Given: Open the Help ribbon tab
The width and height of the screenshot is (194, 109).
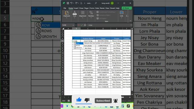Looking at the screenshot, I should click(118, 8).
